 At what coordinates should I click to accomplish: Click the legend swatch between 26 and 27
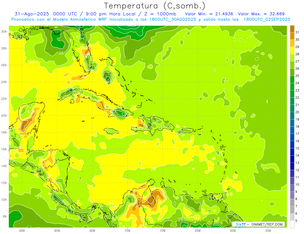pyautogui.click(x=292, y=65)
